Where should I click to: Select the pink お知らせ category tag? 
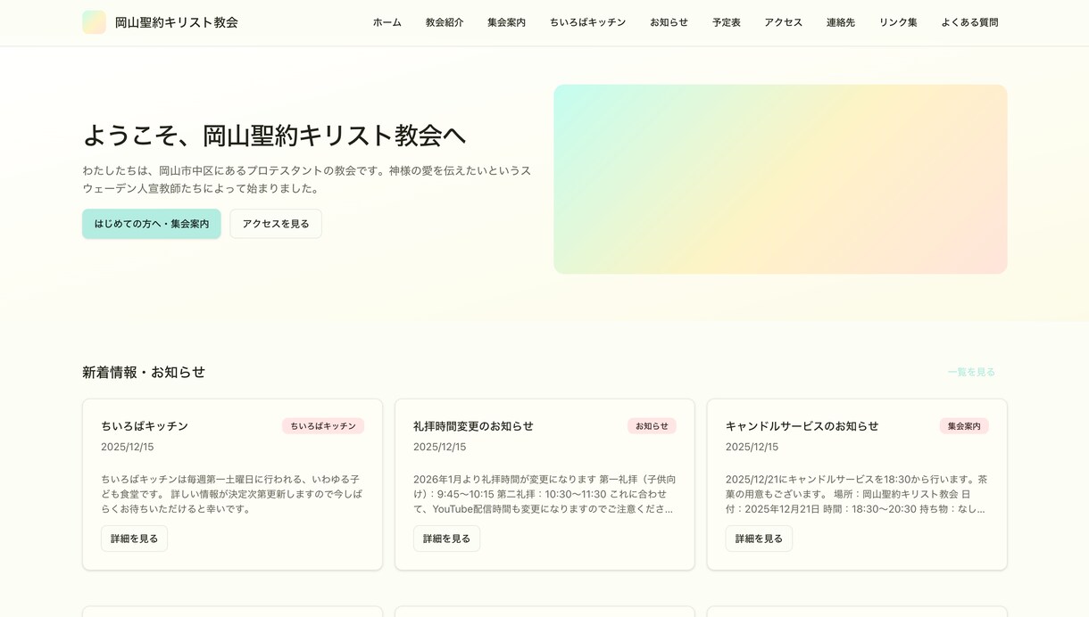pos(652,426)
